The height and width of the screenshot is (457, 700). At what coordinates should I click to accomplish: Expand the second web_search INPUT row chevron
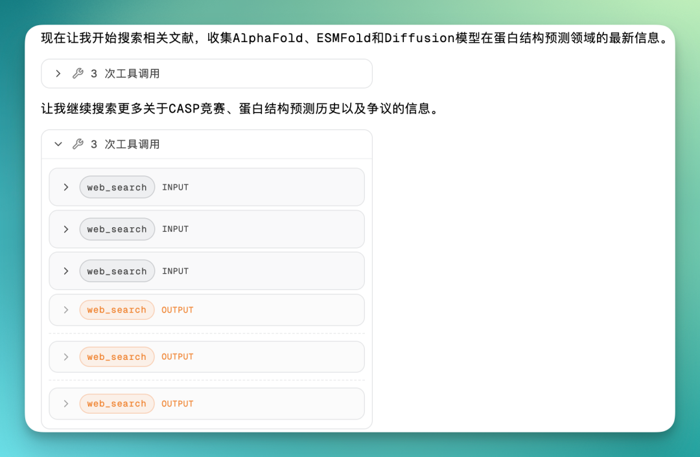coord(66,229)
